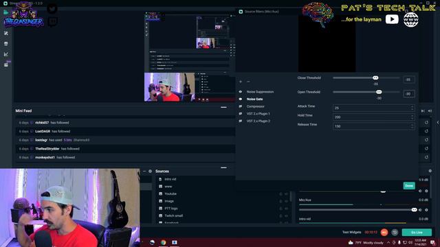Show hidden system tray icons

[388, 242]
